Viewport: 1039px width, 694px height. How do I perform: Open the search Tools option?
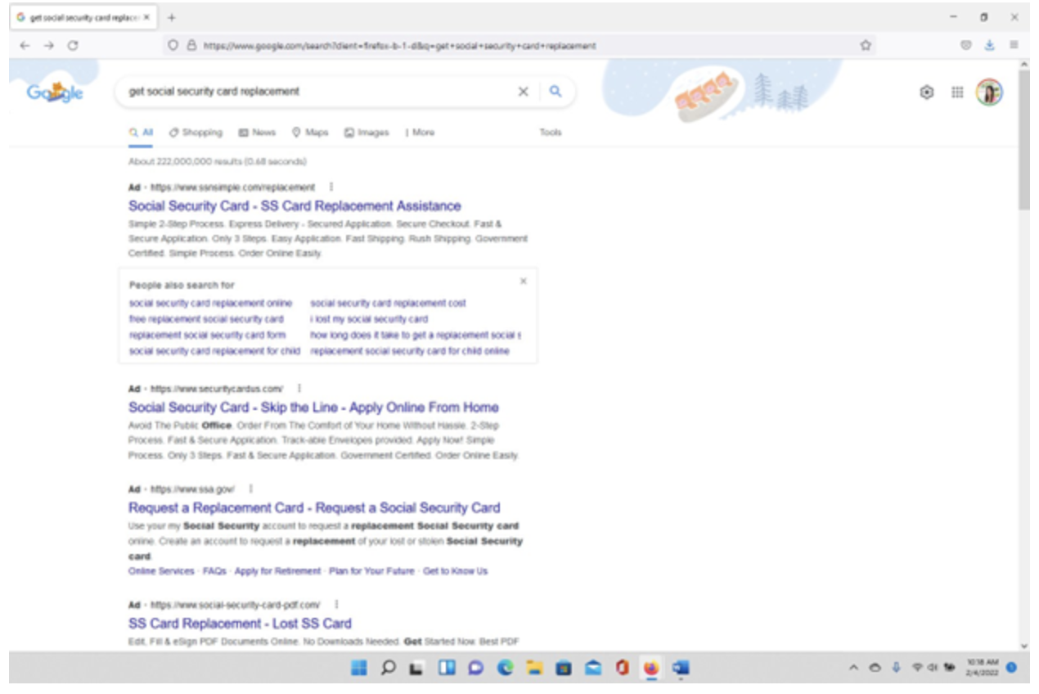(x=551, y=133)
